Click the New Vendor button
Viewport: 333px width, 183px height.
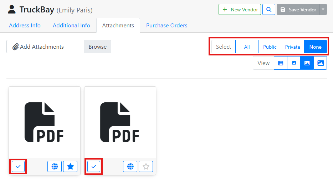(240, 10)
